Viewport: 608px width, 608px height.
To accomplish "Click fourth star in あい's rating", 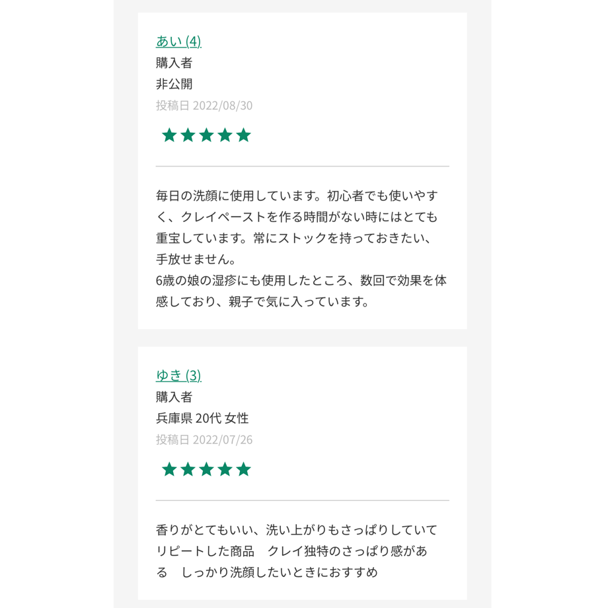I will 225,135.
